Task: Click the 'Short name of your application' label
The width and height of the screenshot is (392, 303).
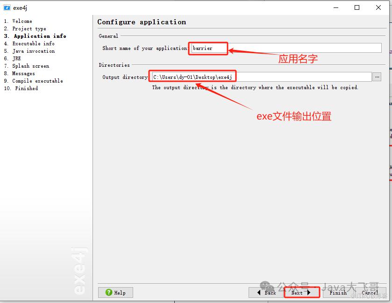Action: (x=145, y=48)
